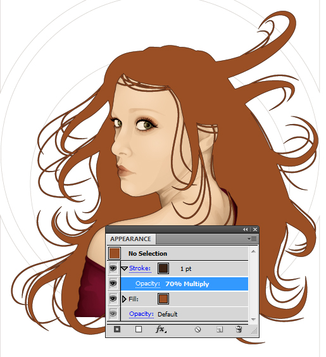326x357 pixels.
Task: Click the dark brown Stroke color swatch
Action: tap(163, 268)
